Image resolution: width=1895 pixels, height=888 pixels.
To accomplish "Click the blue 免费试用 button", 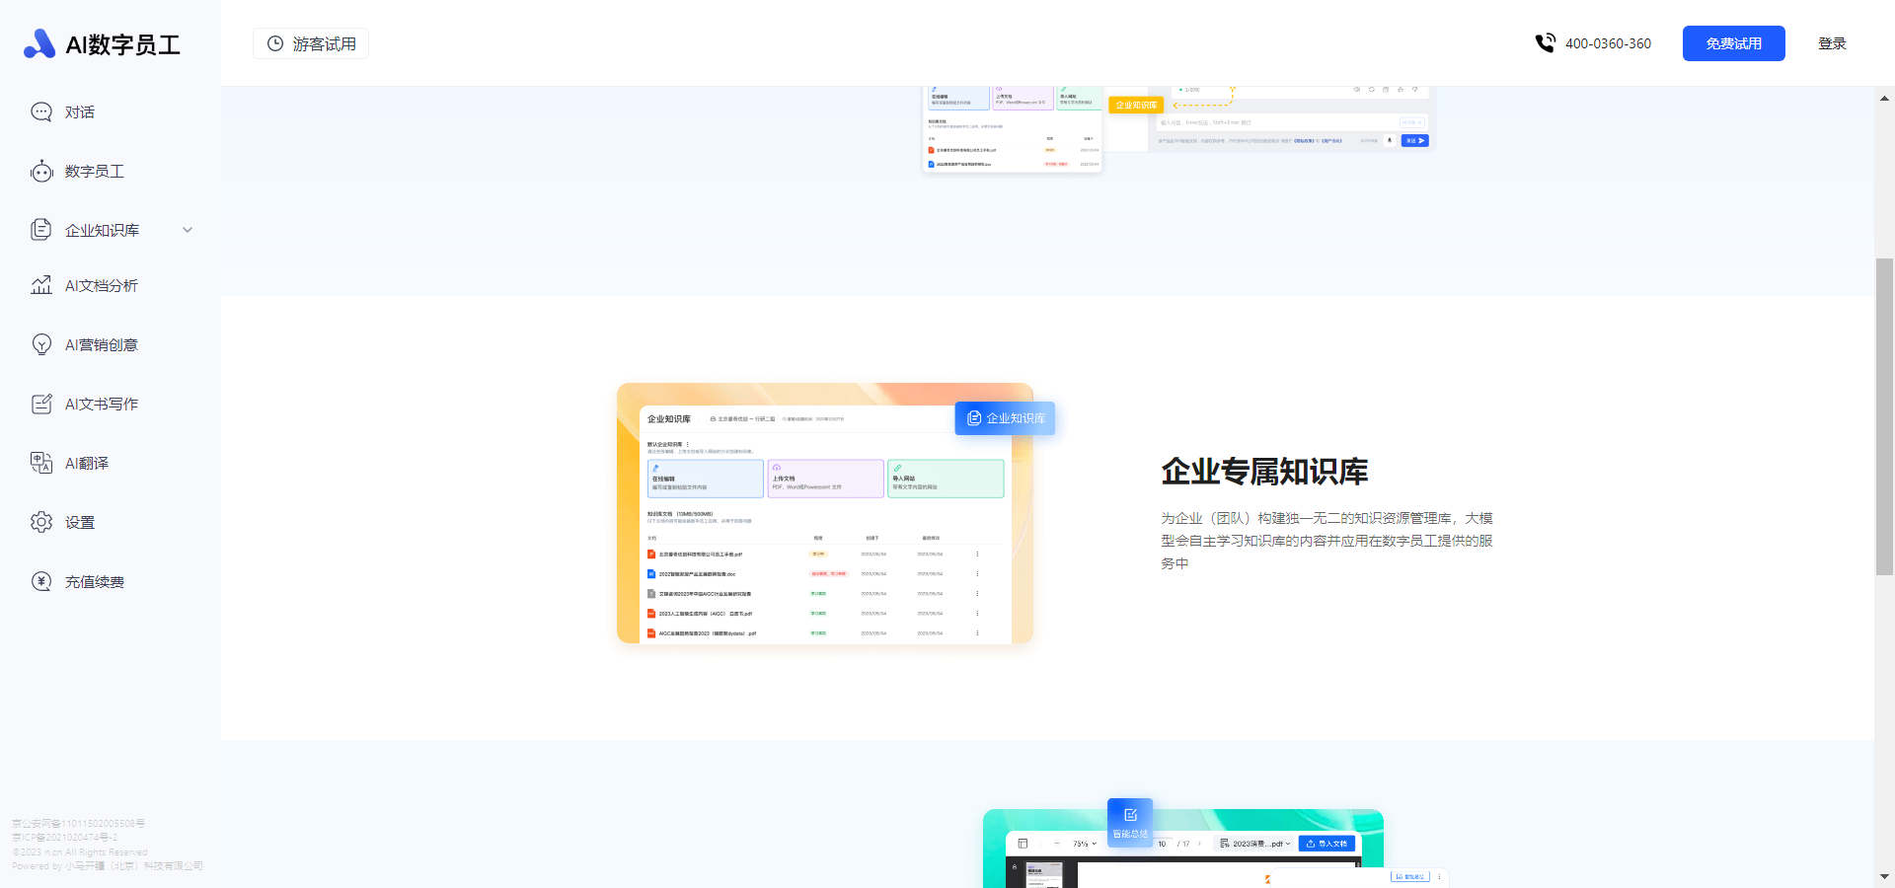I will tap(1734, 43).
